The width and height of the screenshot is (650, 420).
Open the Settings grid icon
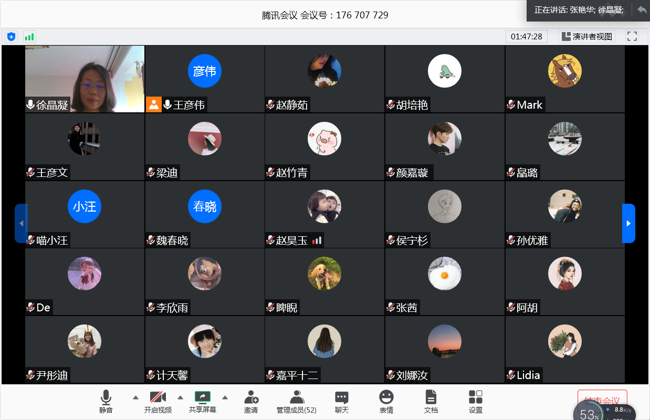pyautogui.click(x=476, y=402)
